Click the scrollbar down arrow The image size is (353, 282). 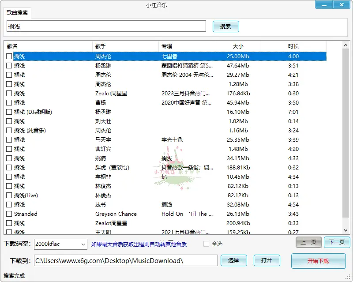[346, 230]
